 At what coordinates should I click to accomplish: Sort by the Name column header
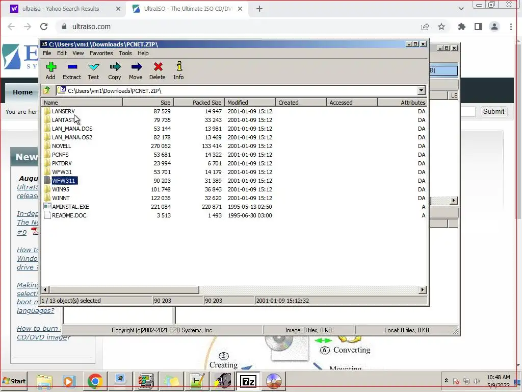coord(82,102)
